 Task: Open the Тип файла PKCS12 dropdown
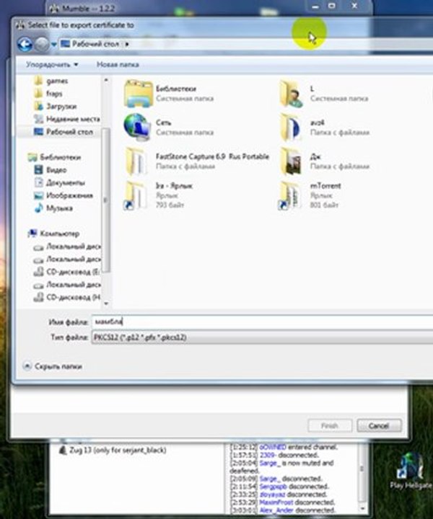263,337
